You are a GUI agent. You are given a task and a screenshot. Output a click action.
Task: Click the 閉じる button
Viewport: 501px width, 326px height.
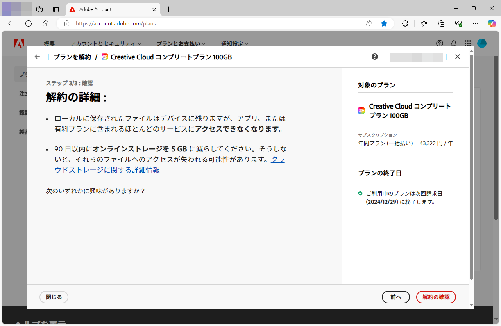54,297
